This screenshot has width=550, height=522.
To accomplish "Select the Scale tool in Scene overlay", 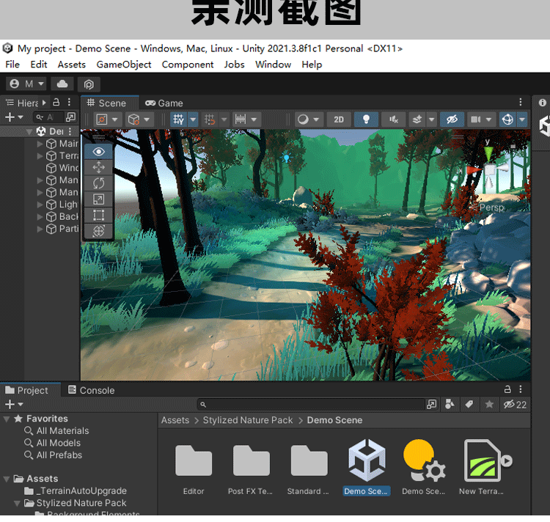I will pyautogui.click(x=99, y=199).
